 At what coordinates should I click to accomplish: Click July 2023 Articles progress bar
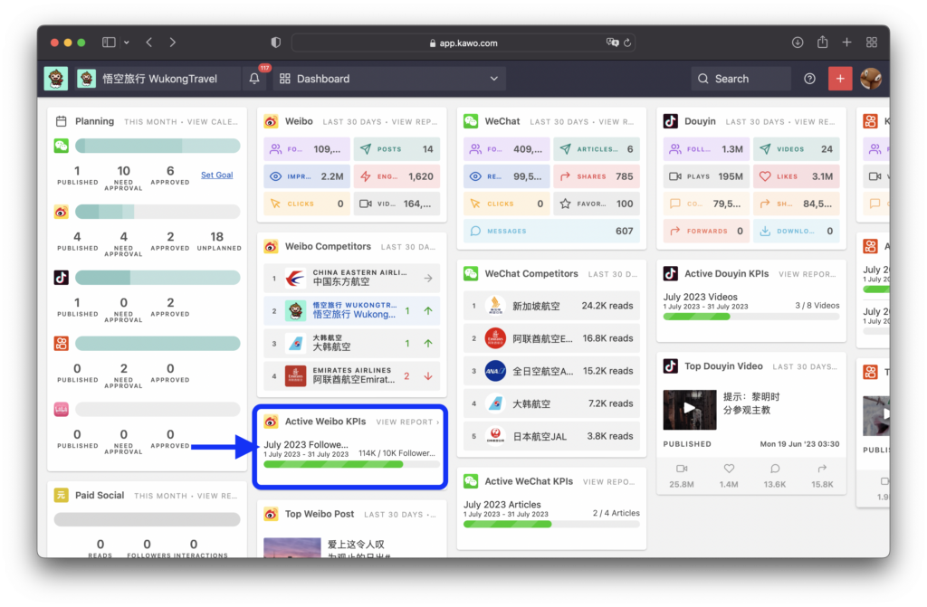(551, 525)
